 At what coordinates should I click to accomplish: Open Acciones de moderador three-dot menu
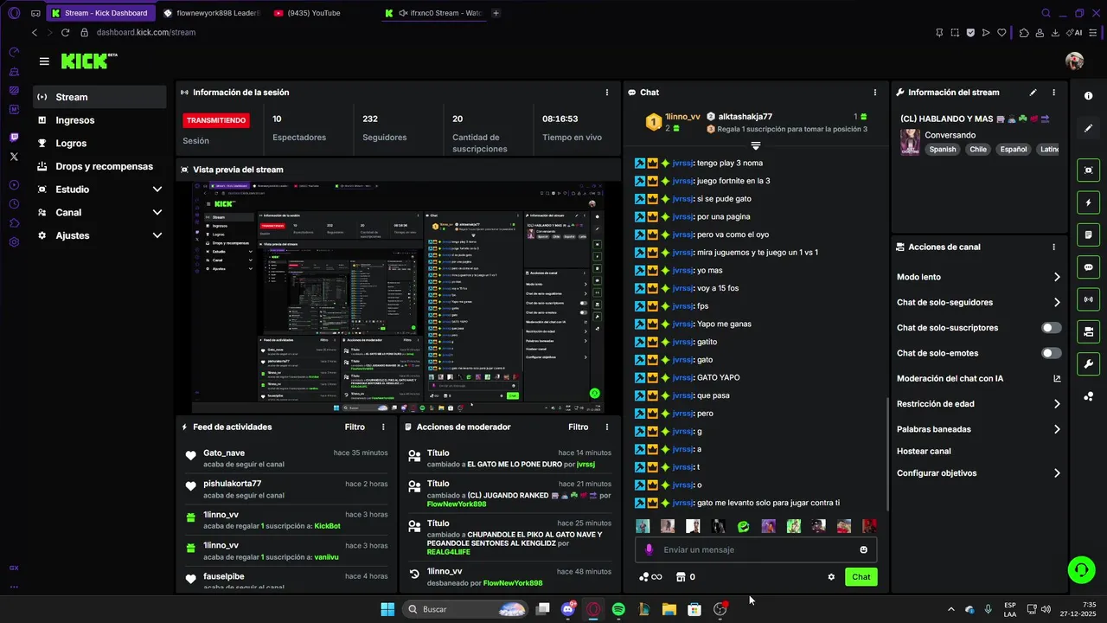(606, 427)
